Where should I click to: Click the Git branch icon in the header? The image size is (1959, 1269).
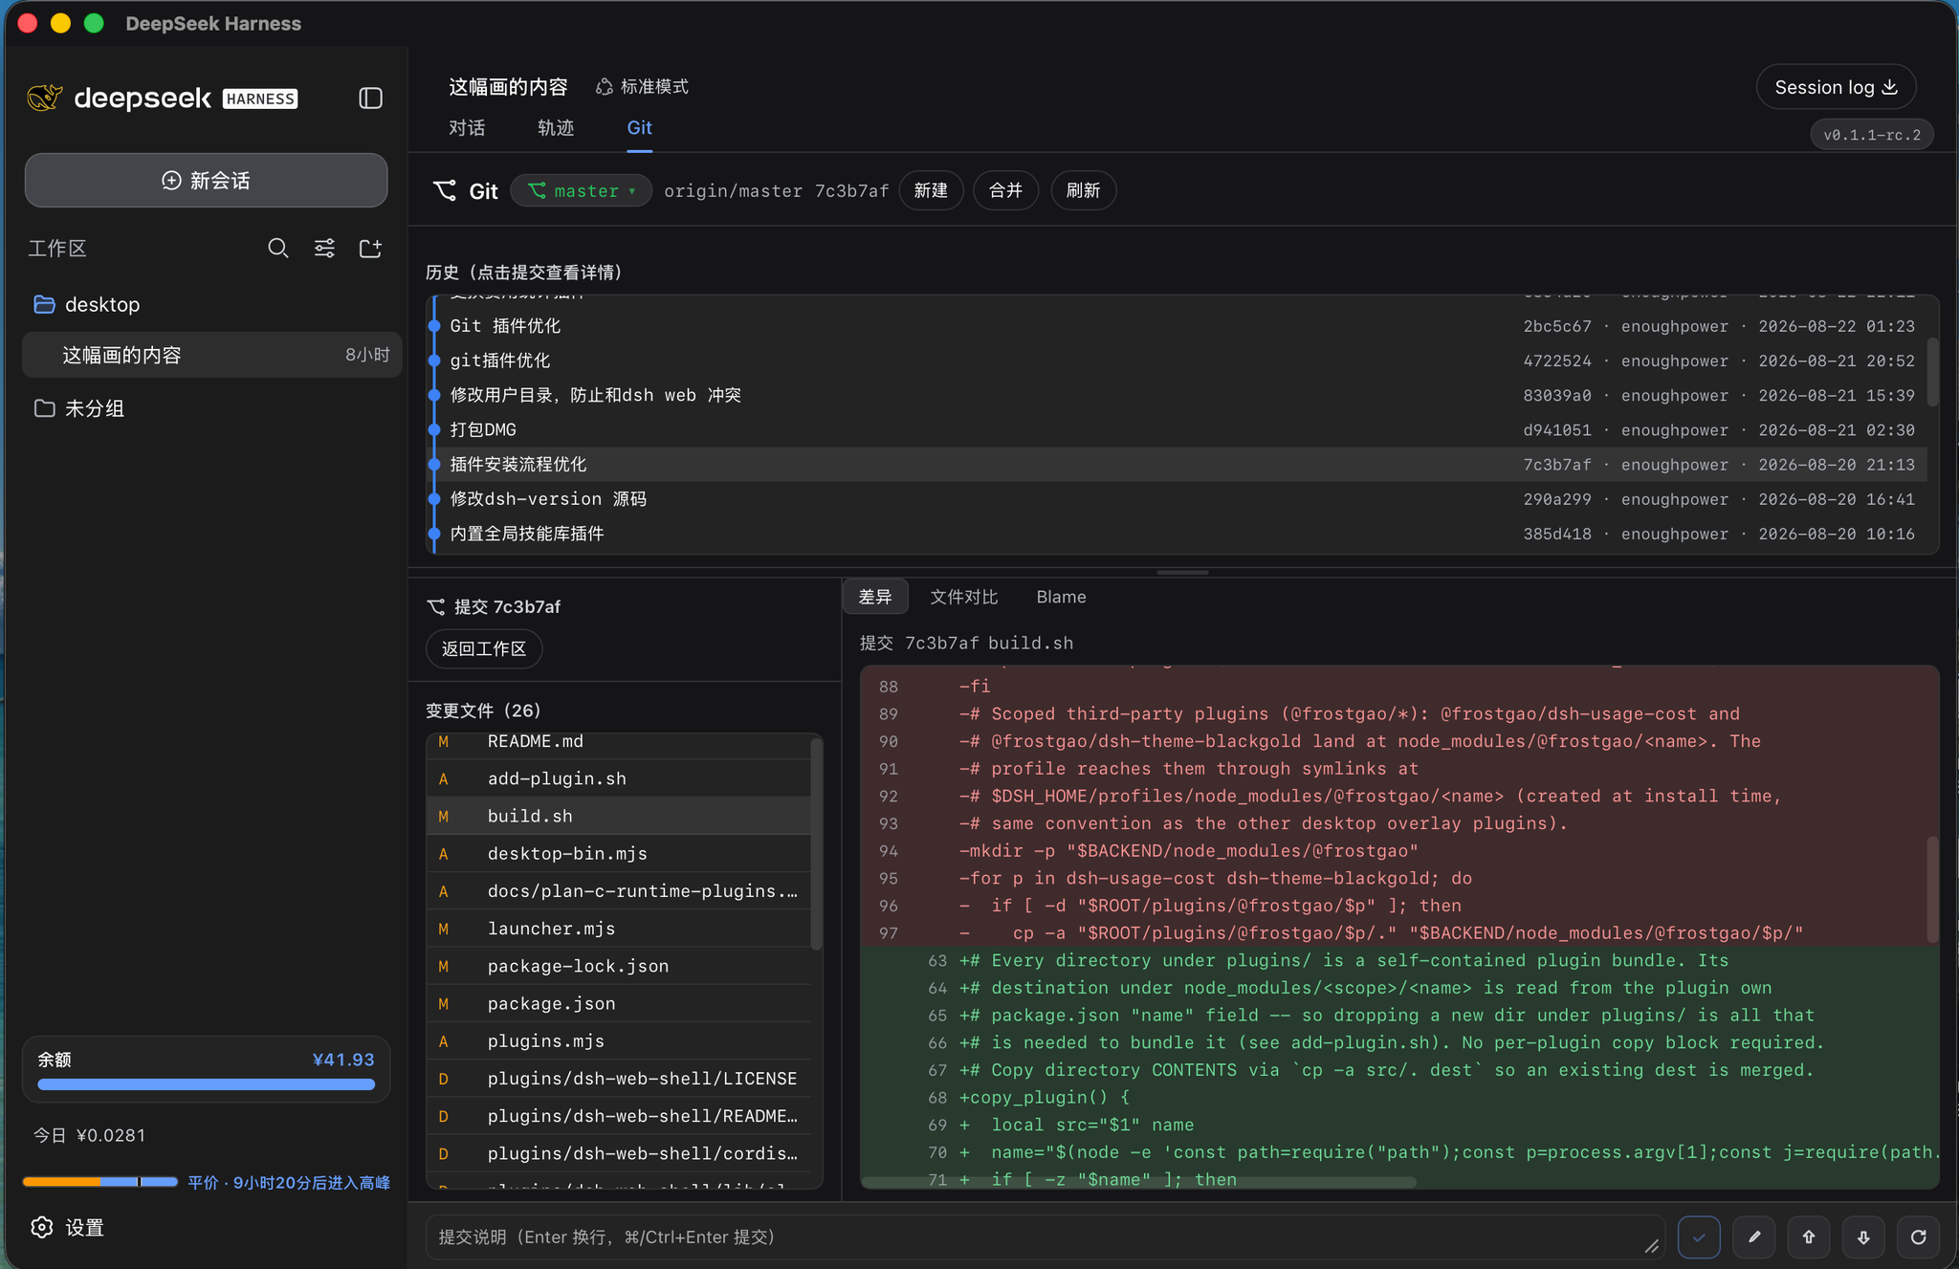tap(444, 190)
